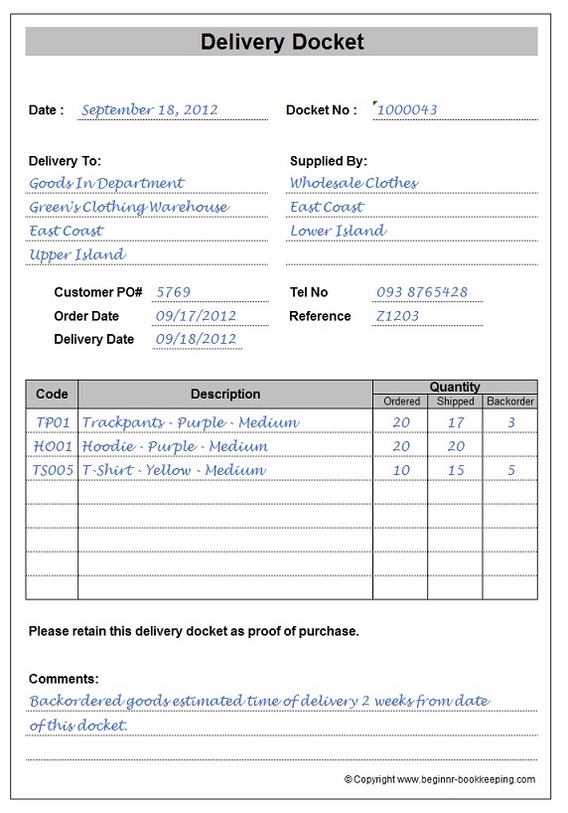Image resolution: width=568 pixels, height=813 pixels.
Task: Click the Wholesale Clothes supplier name
Action: click(354, 183)
